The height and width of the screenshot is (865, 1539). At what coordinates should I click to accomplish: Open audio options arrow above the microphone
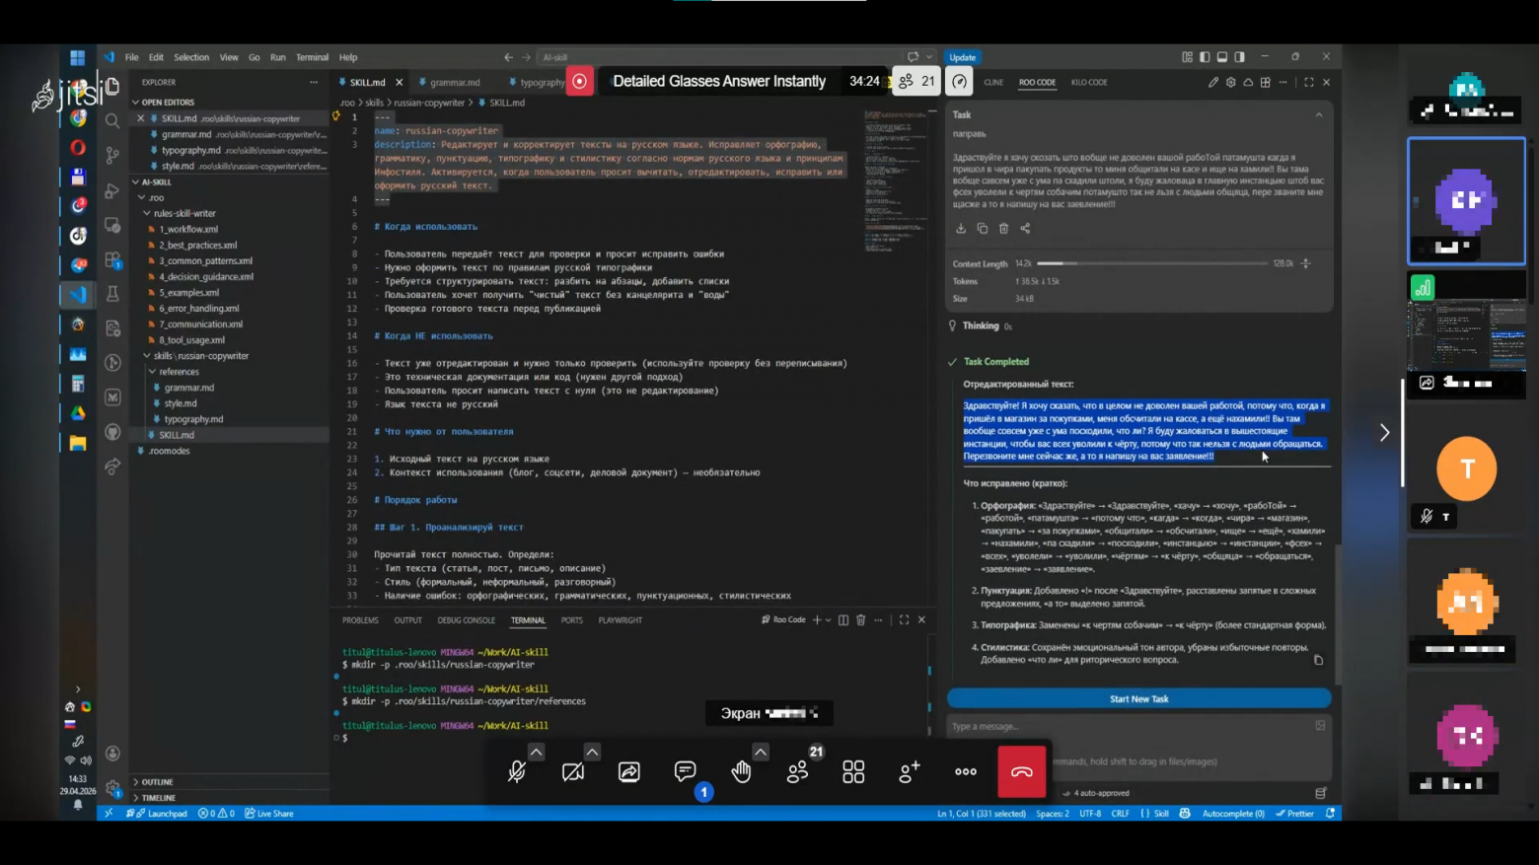[536, 752]
